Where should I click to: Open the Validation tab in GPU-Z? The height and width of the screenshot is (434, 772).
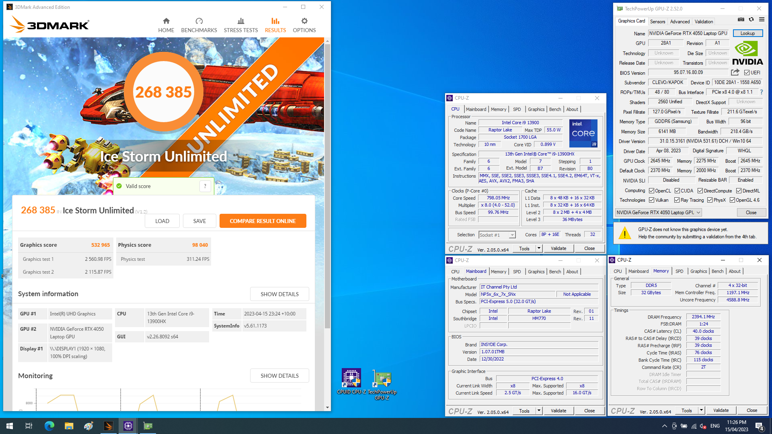click(x=704, y=22)
